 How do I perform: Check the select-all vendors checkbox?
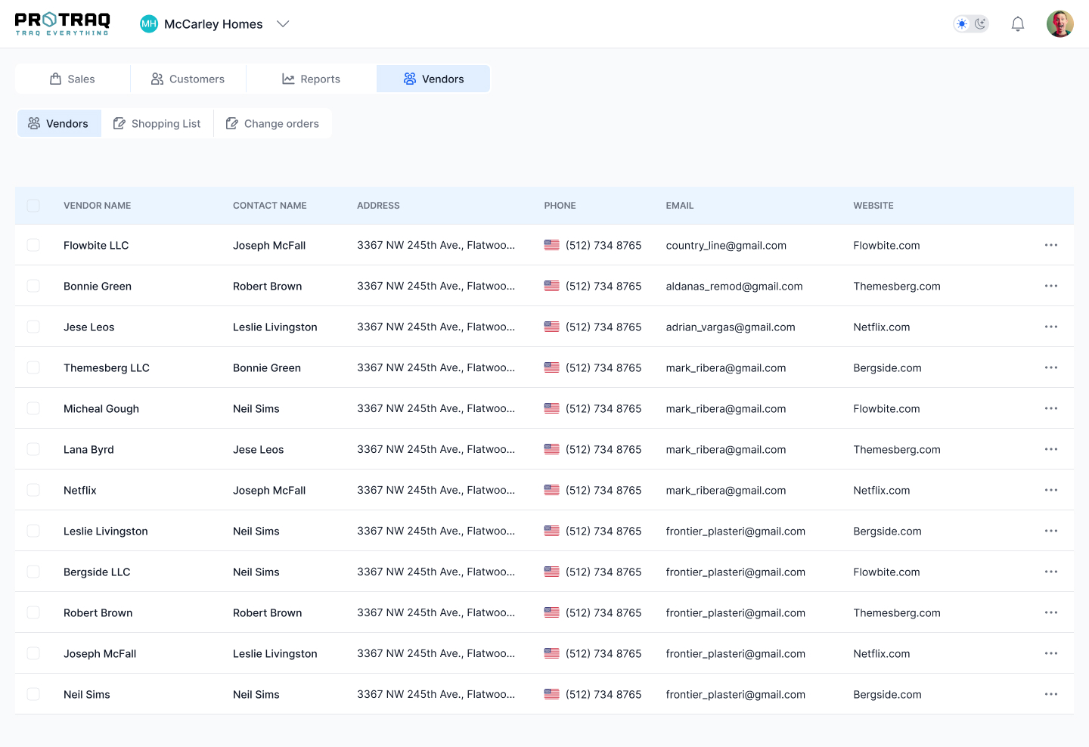33,206
